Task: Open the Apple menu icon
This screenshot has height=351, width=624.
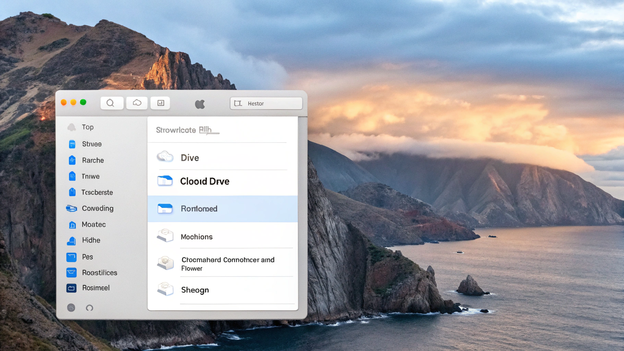Action: coord(200,103)
